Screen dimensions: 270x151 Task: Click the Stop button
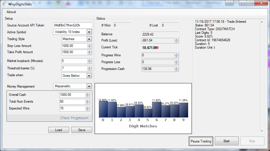pos(252,141)
